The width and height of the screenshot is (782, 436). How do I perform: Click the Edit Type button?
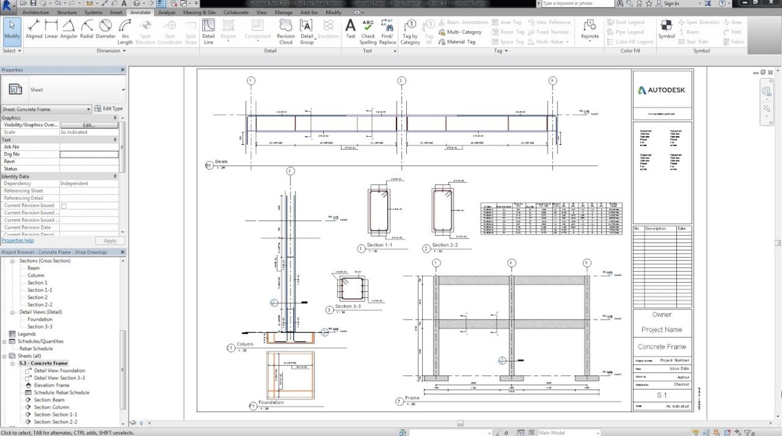click(109, 108)
